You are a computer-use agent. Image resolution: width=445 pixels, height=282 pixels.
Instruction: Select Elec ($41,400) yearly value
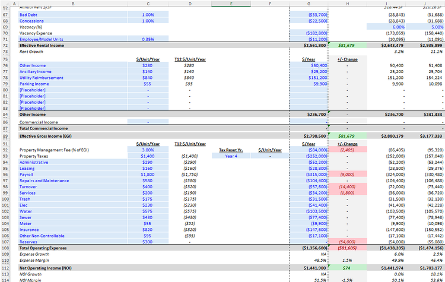pos(309,205)
